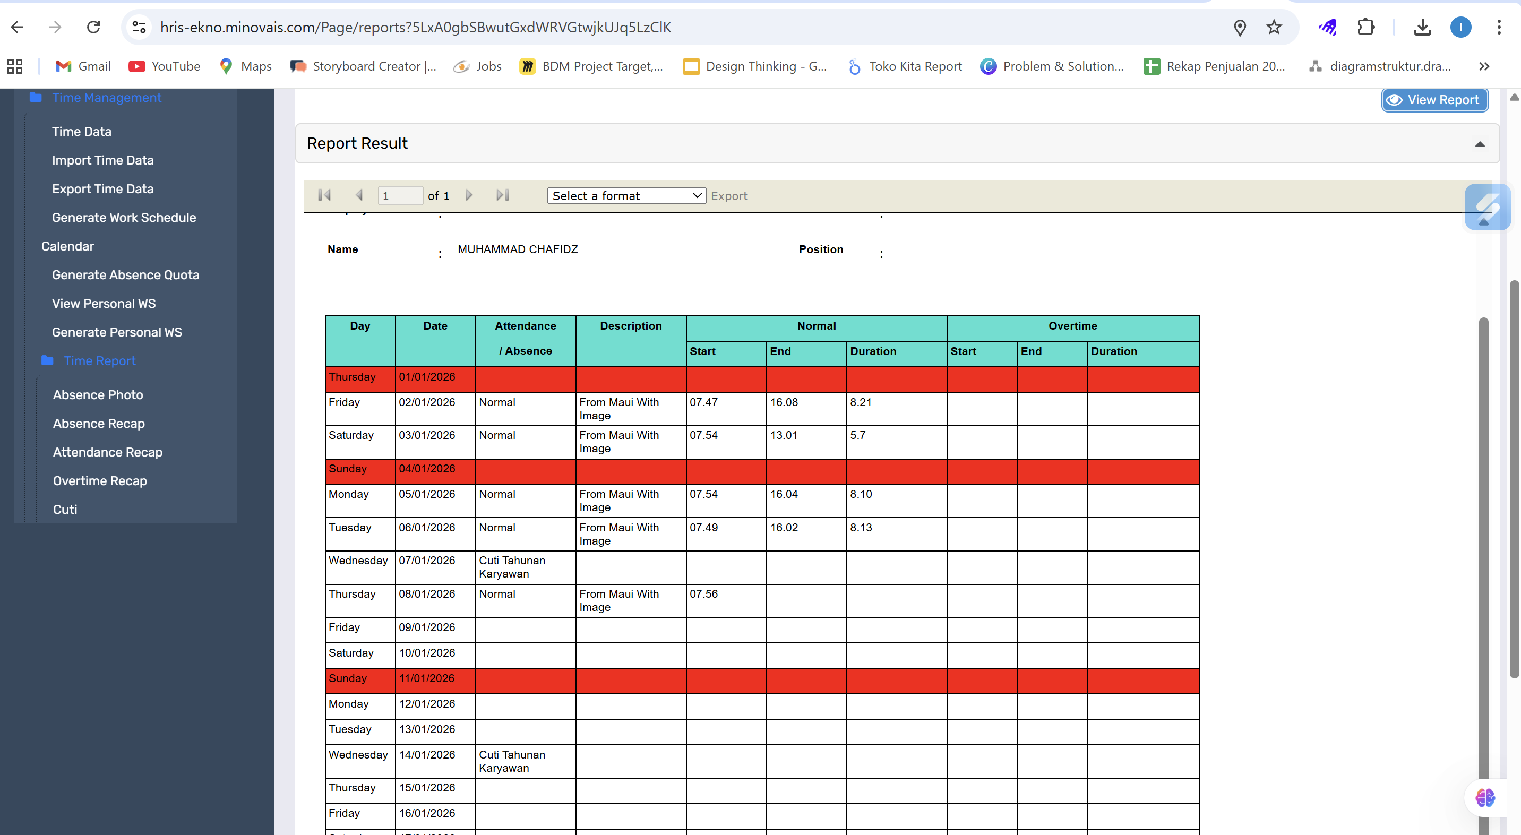Collapse the Report Result panel
The image size is (1521, 835).
pos(1479,144)
